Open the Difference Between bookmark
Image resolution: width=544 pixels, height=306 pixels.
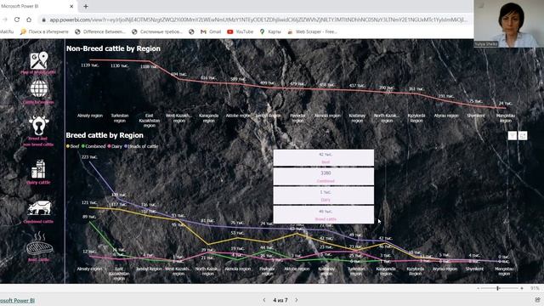[100, 31]
